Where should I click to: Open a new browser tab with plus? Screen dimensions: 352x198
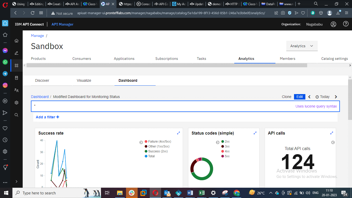[299, 4]
